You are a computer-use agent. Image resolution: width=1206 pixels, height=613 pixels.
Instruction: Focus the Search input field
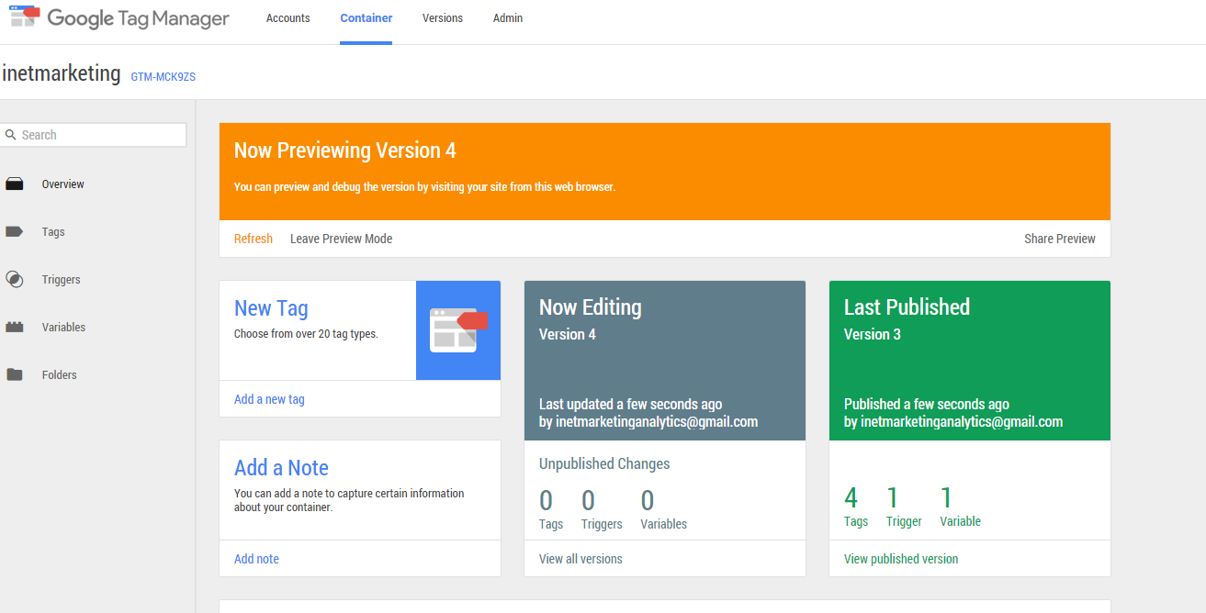pyautogui.click(x=94, y=135)
